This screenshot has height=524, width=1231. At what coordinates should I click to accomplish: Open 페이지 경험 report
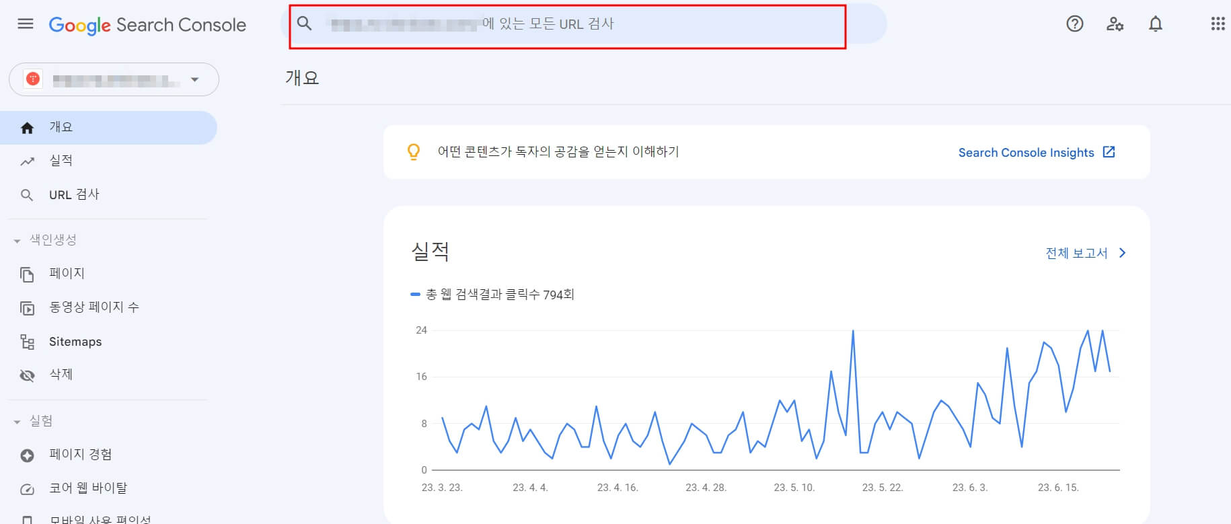pyautogui.click(x=108, y=455)
